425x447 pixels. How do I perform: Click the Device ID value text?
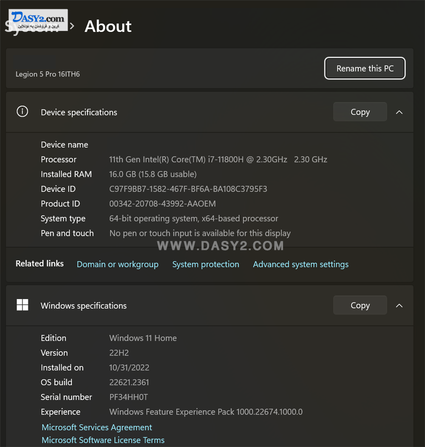[x=188, y=189]
